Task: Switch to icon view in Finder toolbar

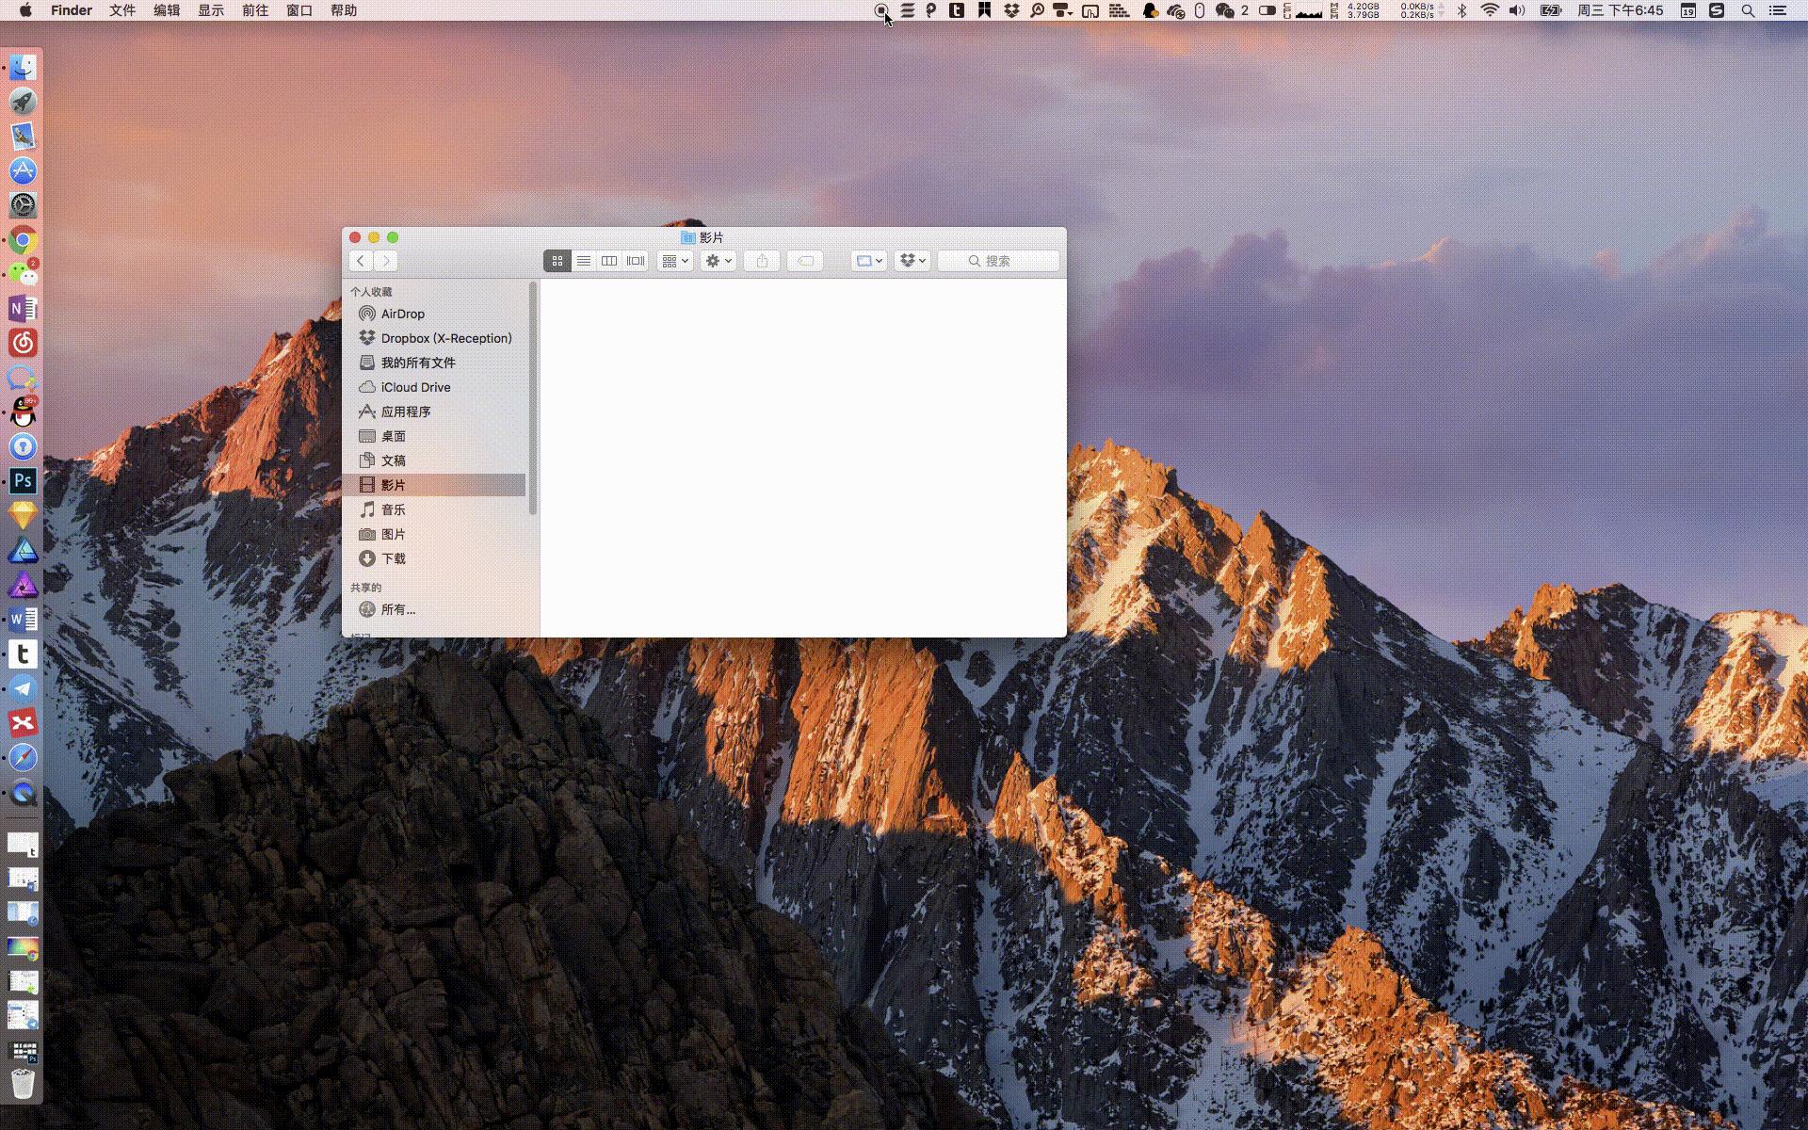Action: [557, 261]
